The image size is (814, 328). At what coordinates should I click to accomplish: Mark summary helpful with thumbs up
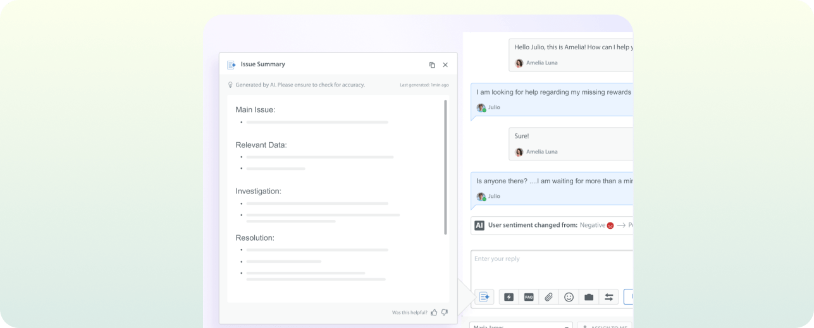point(434,312)
